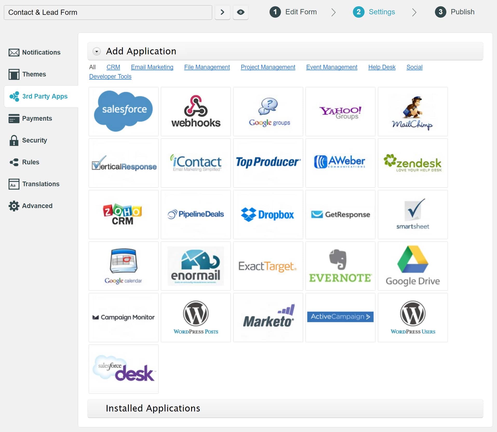The image size is (497, 432).
Task: Add the Webhooks integration
Action: tap(196, 111)
